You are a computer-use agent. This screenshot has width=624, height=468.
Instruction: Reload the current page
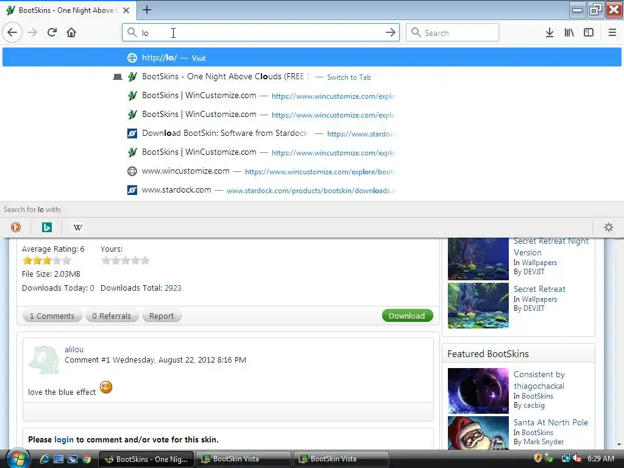52,32
